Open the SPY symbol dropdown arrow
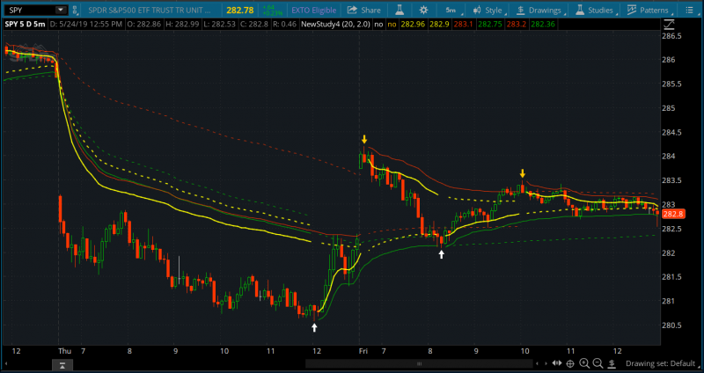The image size is (704, 373). tap(59, 10)
